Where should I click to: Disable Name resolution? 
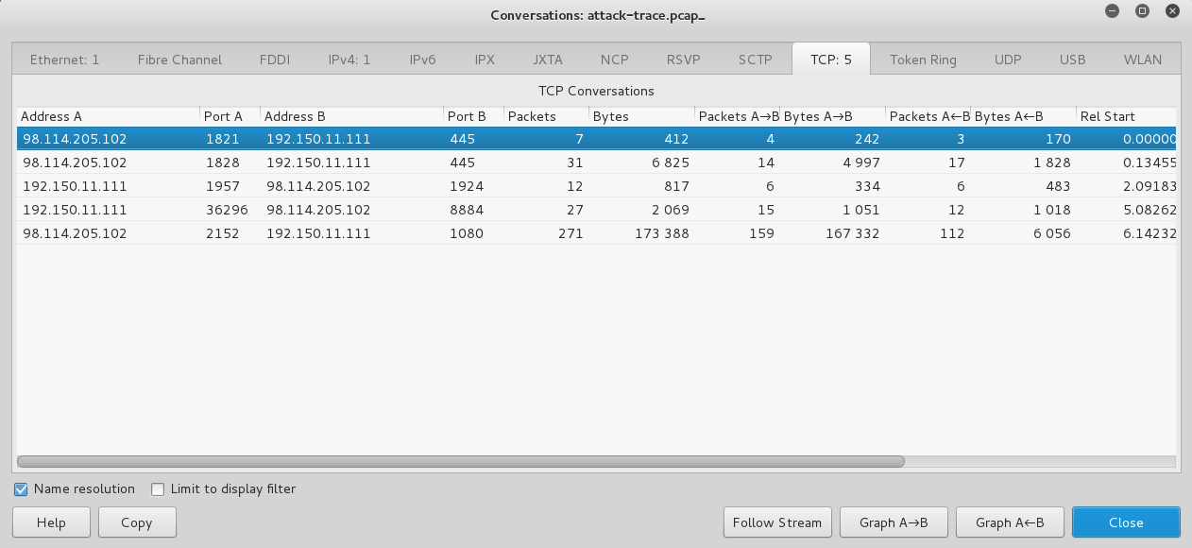(20, 488)
